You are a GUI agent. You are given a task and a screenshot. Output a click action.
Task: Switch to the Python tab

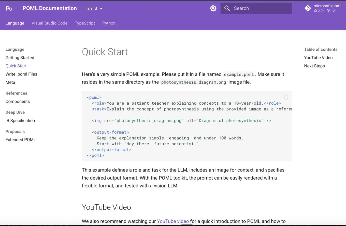(x=109, y=23)
